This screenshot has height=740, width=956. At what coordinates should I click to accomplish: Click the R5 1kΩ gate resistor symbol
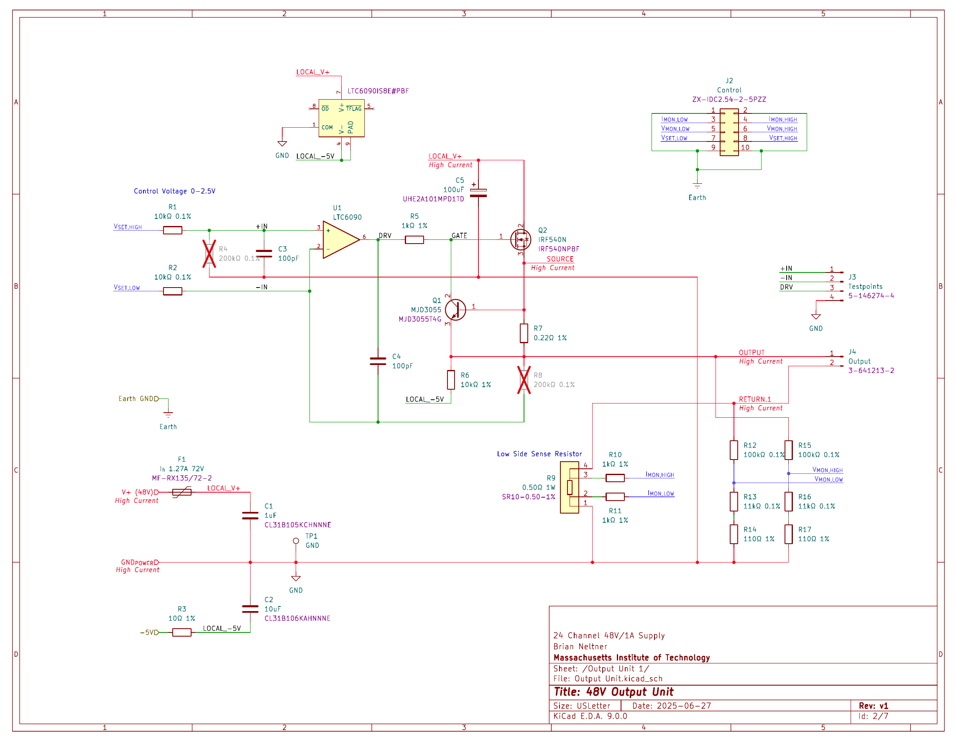pos(414,240)
